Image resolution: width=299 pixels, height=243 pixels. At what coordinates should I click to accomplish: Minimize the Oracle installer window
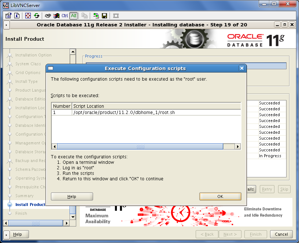[x=277, y=25]
